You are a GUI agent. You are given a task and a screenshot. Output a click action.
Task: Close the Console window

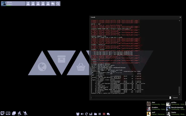click(x=180, y=17)
